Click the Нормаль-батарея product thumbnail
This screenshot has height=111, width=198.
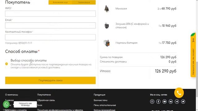click(x=107, y=43)
